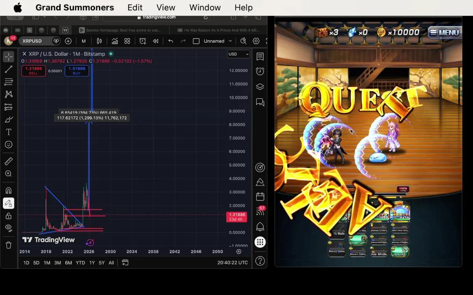Viewport: 473px width, 295px height.
Task: Toggle magnet mode for drawings
Action: [9, 191]
